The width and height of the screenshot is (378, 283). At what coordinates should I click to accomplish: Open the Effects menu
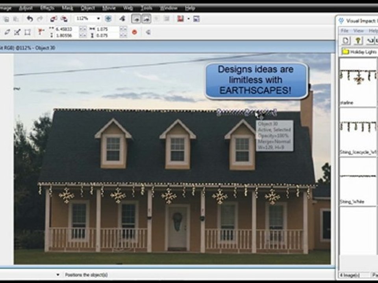click(47, 8)
